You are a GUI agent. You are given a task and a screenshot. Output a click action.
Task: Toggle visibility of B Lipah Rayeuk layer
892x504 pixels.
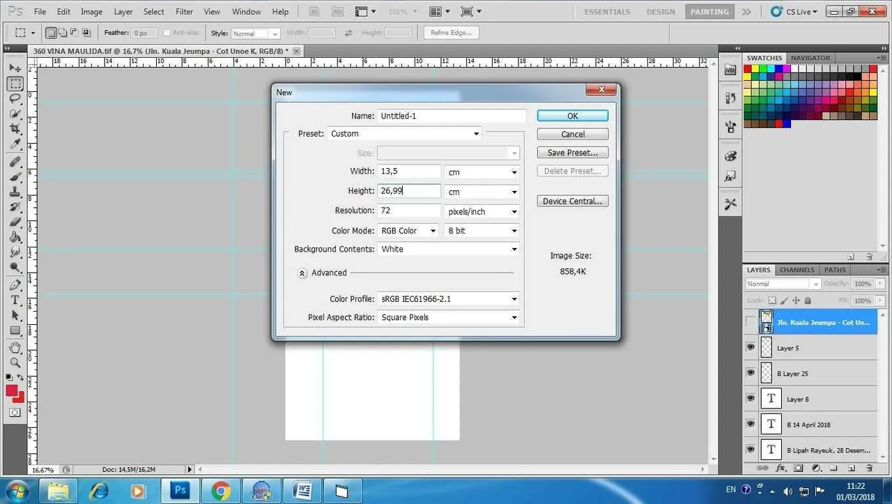[x=751, y=450]
